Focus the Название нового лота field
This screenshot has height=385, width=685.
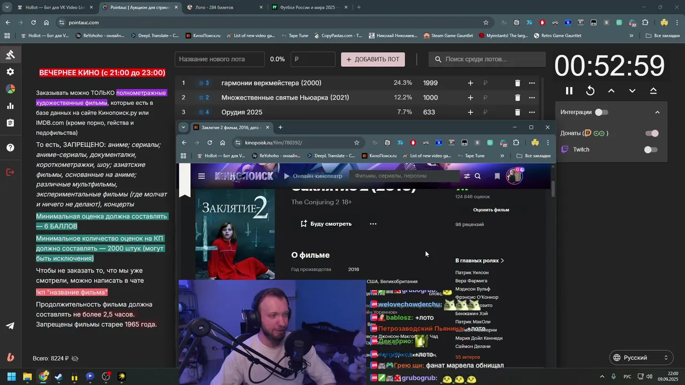(220, 59)
